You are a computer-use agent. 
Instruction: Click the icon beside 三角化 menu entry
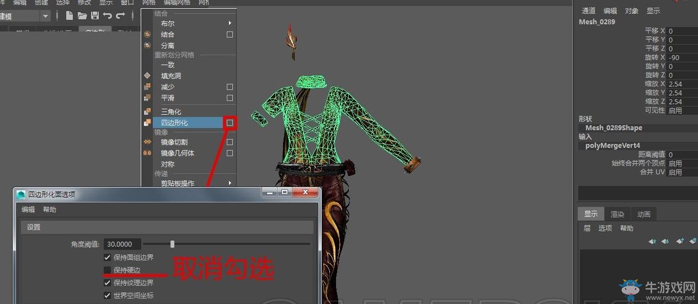[x=147, y=111]
